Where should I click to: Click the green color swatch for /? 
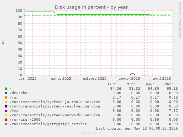click(6, 89)
